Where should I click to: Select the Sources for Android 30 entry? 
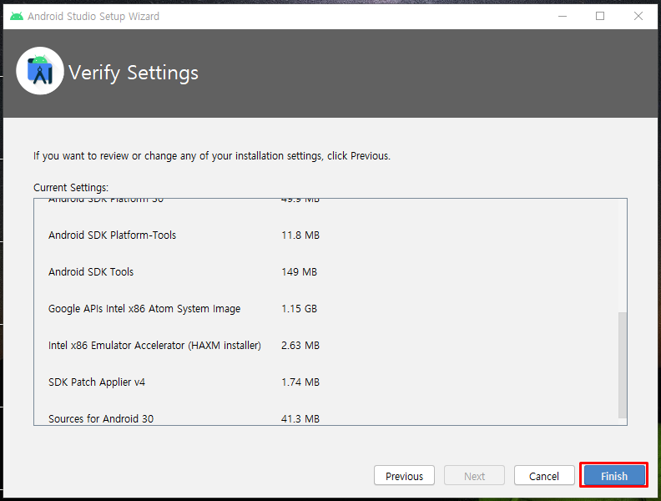coord(101,419)
